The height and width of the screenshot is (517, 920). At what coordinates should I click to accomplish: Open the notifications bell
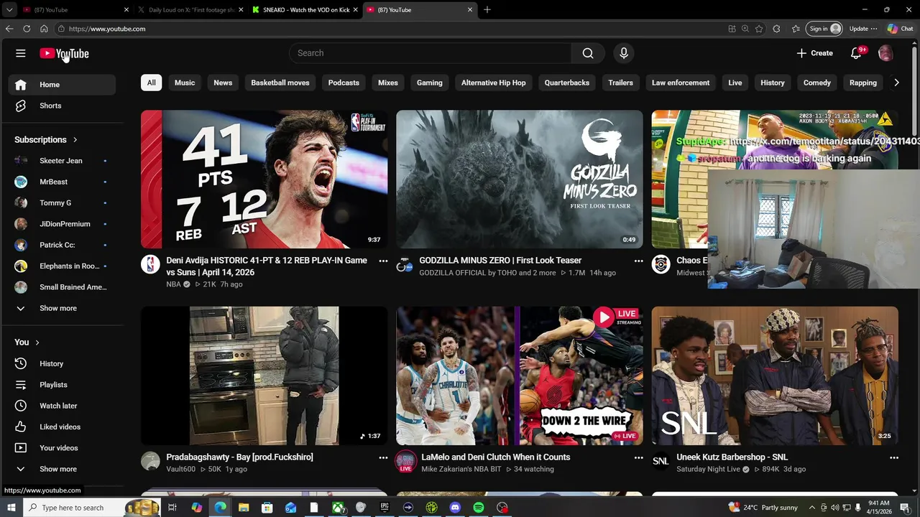[x=856, y=53]
